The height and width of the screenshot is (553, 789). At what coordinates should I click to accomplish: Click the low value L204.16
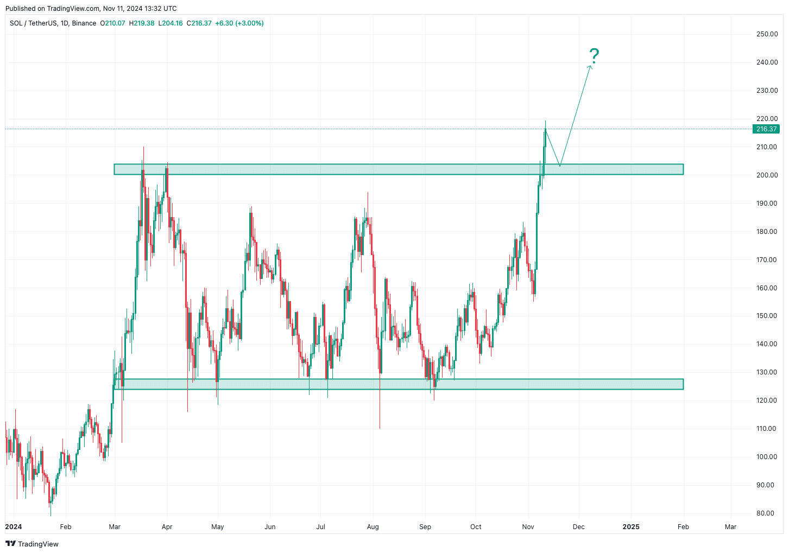[171, 23]
